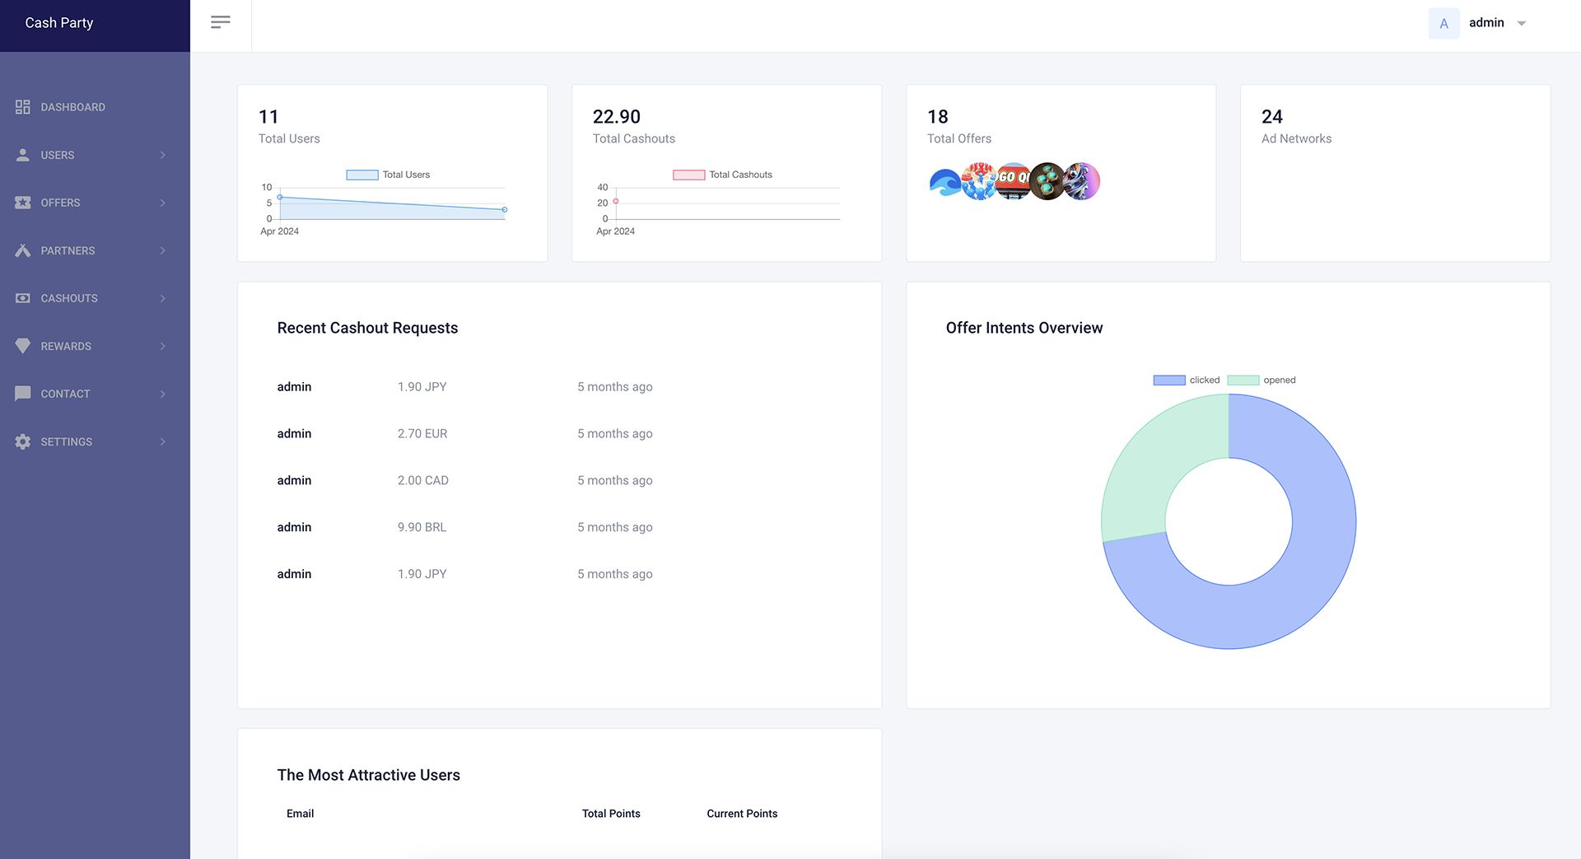
Task: Click the Email column header
Action: pyautogui.click(x=301, y=814)
